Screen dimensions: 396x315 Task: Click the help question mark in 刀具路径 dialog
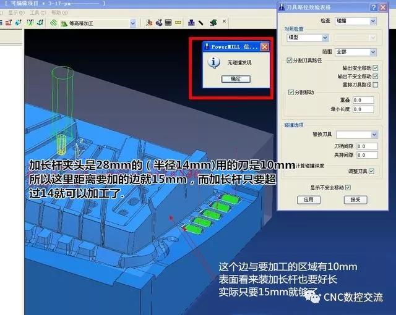coord(374,7)
